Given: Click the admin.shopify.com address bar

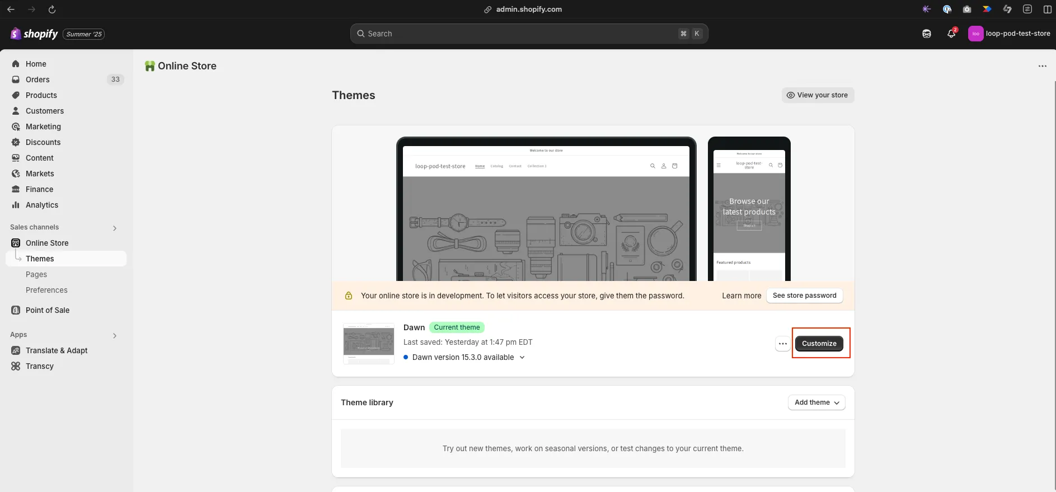Looking at the screenshot, I should coord(523,9).
